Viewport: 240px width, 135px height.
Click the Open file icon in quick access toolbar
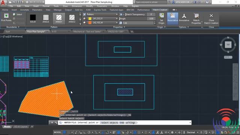tap(14, 2)
